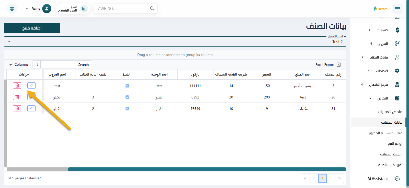Click the call center headset icon
This screenshot has height=188, width=409.
397,84
